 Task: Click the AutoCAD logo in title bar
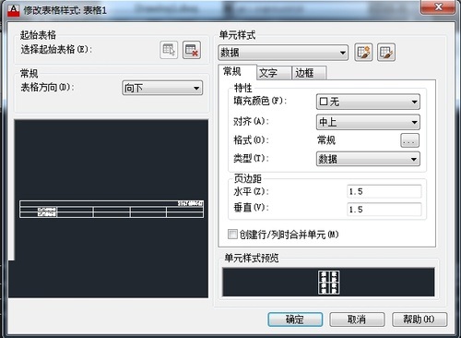pos(13,10)
